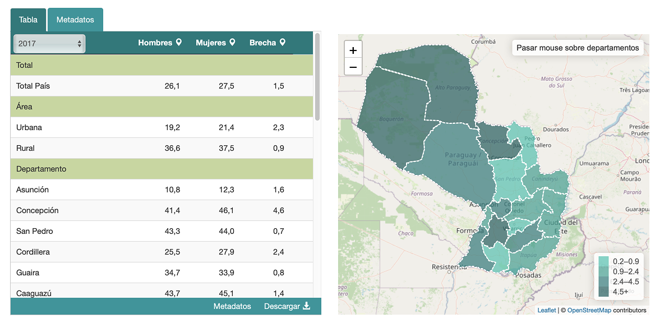Click the table's vertical scrollbar
The height and width of the screenshot is (323, 660).
pyautogui.click(x=317, y=76)
